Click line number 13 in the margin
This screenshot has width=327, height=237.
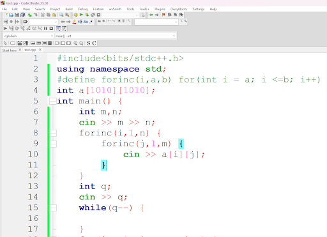pos(33,187)
